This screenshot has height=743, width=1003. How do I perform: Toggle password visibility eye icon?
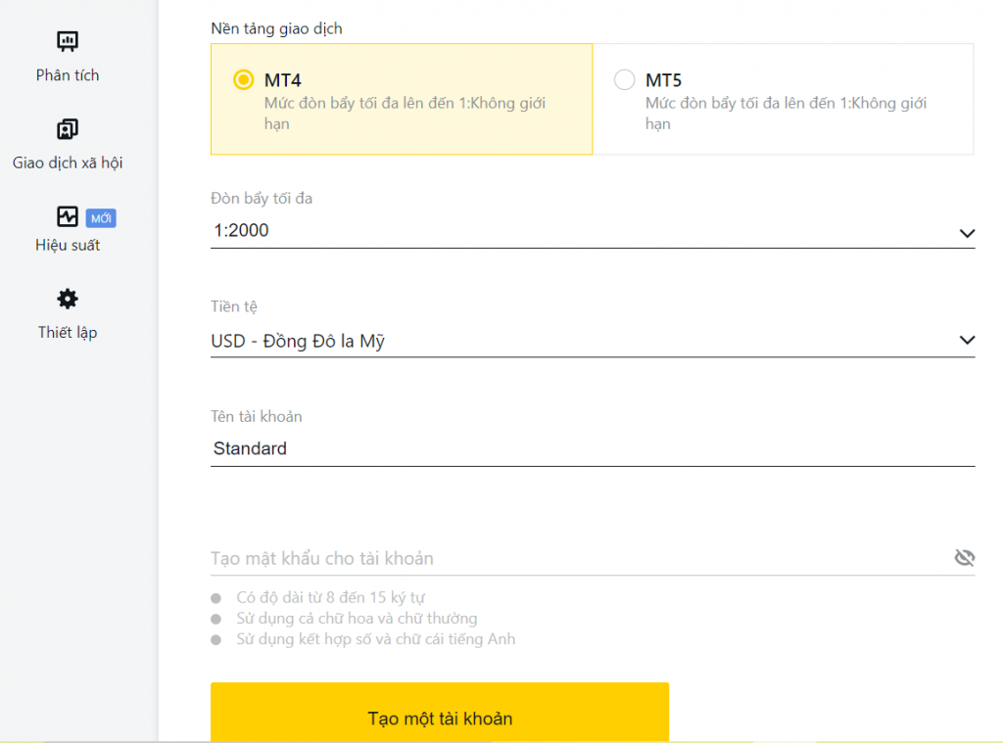(x=964, y=558)
